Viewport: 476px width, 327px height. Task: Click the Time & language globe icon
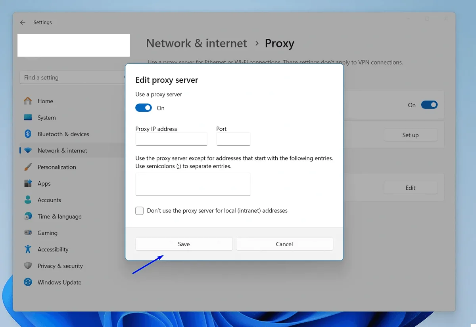click(x=28, y=216)
